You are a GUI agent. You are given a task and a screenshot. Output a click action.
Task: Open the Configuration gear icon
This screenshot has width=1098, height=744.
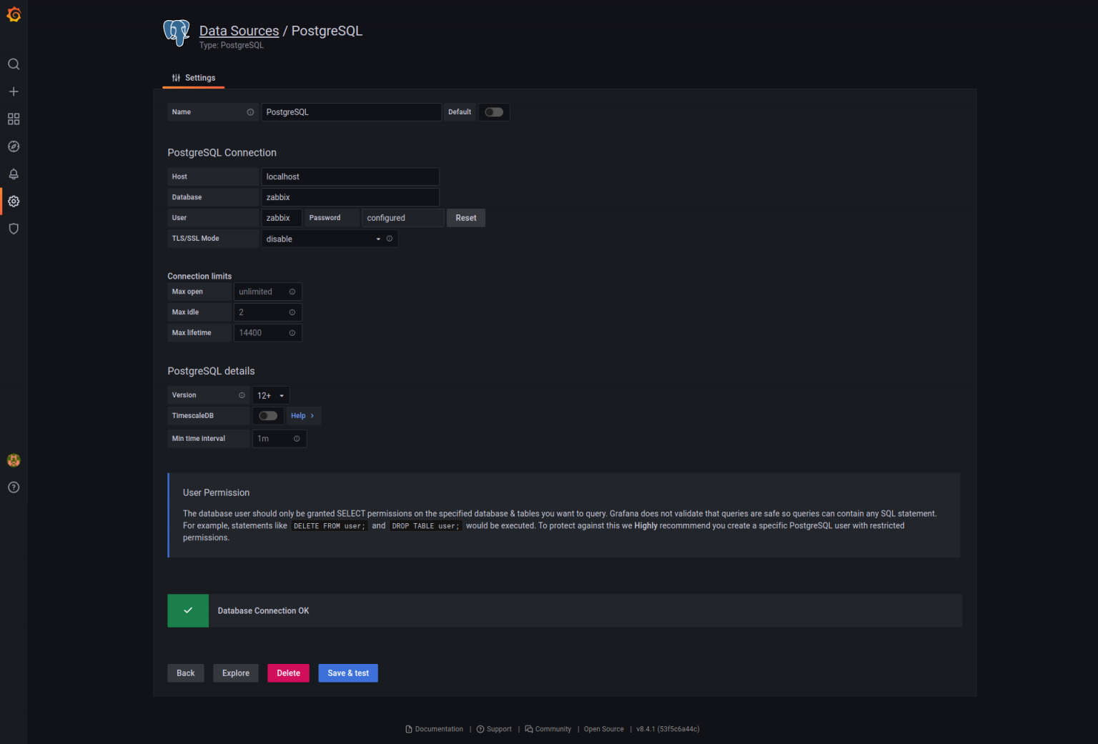(14, 202)
